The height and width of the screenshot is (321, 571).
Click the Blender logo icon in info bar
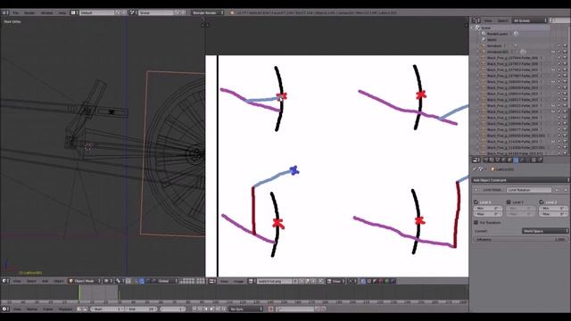click(x=232, y=12)
